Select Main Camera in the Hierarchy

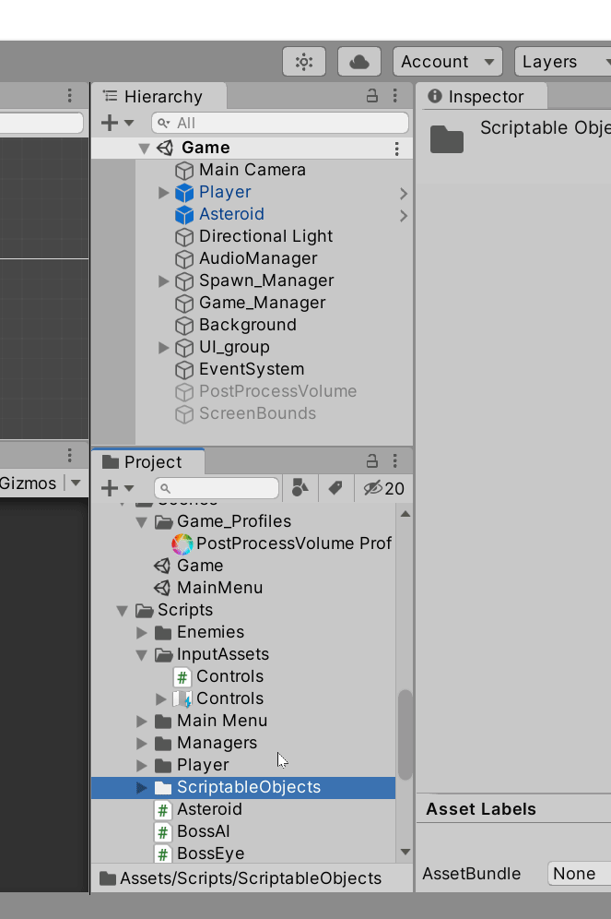point(252,170)
